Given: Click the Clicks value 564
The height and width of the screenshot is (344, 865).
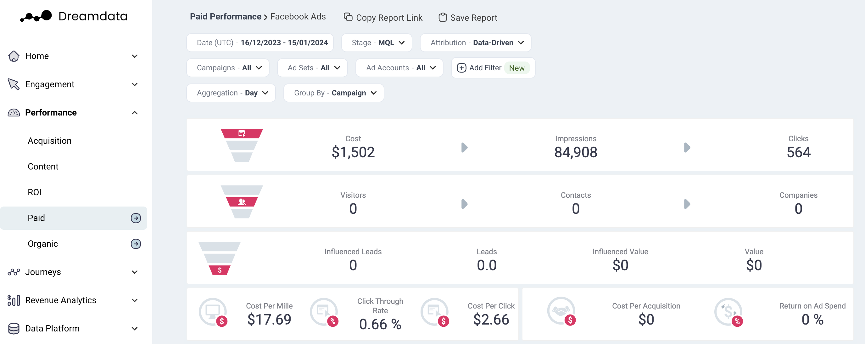Looking at the screenshot, I should click(799, 153).
